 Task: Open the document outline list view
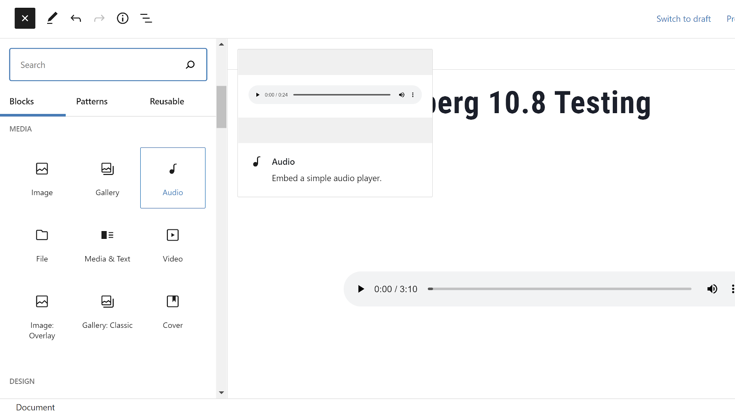tap(146, 18)
